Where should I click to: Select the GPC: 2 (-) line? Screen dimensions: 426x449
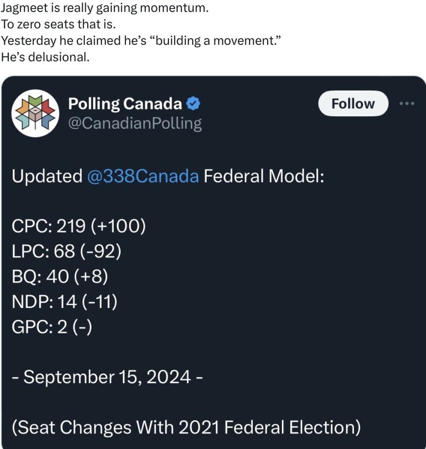(x=52, y=327)
